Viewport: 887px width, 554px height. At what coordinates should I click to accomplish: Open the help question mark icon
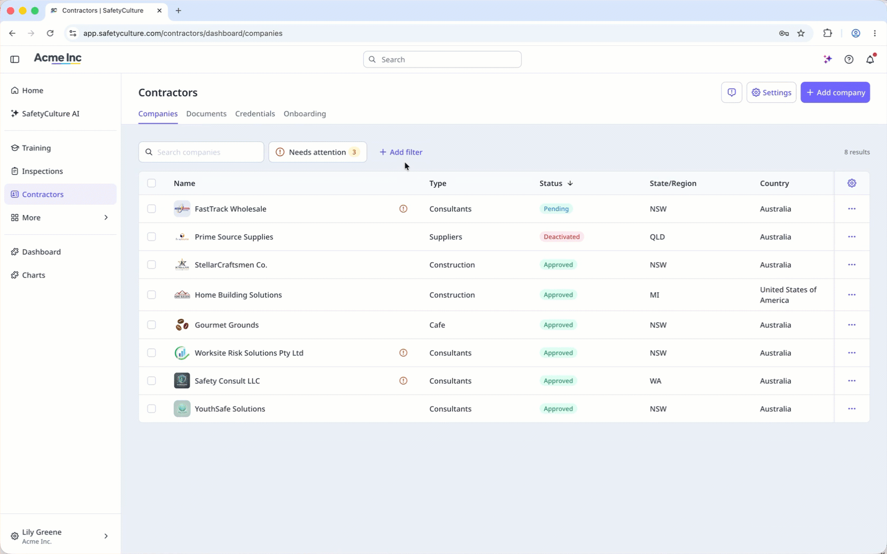pos(848,59)
